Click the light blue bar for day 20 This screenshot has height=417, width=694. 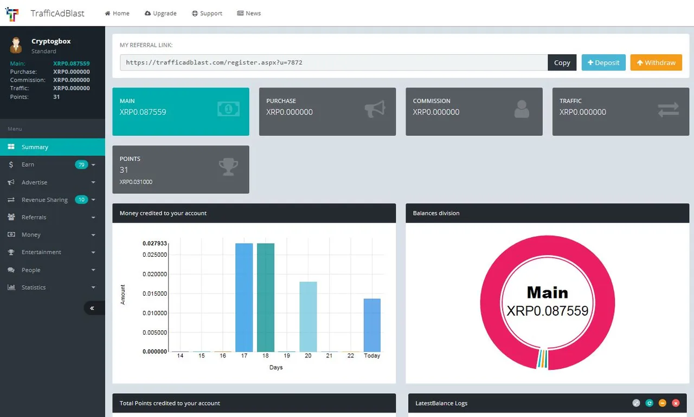tap(308, 317)
